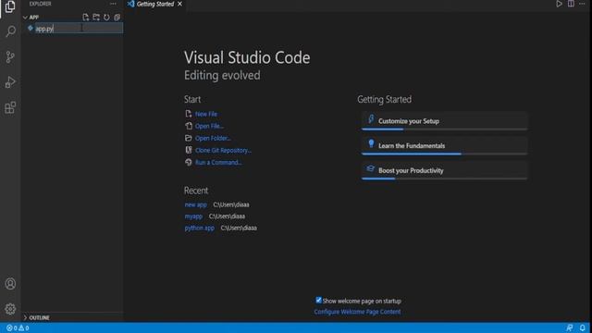Screen dimensions: 592x333
Task: Open the recent folder new app
Action: (195, 204)
